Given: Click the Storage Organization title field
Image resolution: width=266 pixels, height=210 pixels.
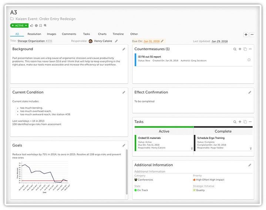Looking at the screenshot, I should pos(35,41).
